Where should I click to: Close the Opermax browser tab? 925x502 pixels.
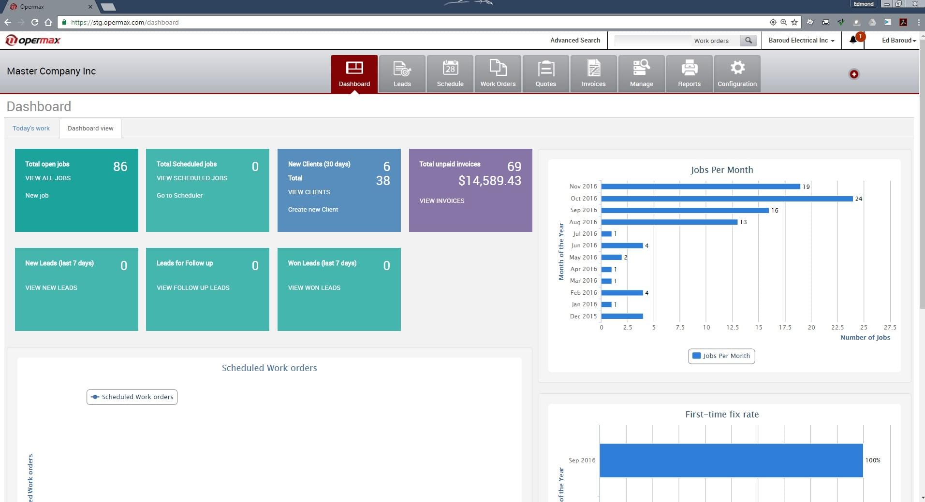[x=90, y=7]
